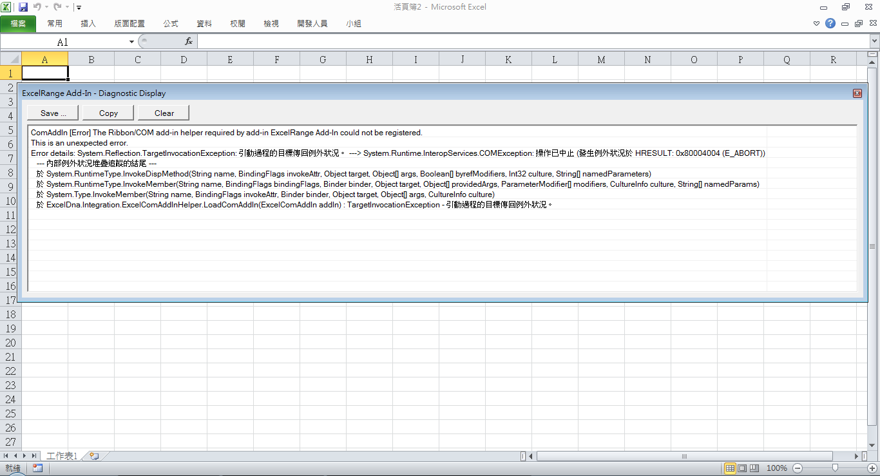
Task: Expand the Customize Quick Access Toolbar dropdown
Action: point(79,8)
